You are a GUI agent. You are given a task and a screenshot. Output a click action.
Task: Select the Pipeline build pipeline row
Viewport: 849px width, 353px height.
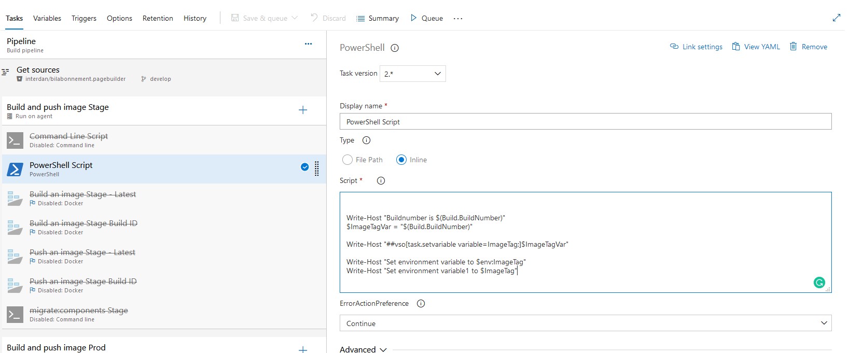click(x=163, y=45)
